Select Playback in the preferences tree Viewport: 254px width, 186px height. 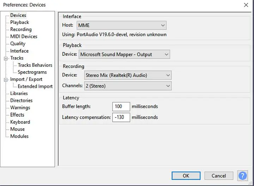pos(19,22)
